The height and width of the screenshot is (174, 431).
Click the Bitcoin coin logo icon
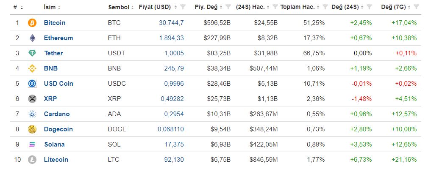click(32, 23)
